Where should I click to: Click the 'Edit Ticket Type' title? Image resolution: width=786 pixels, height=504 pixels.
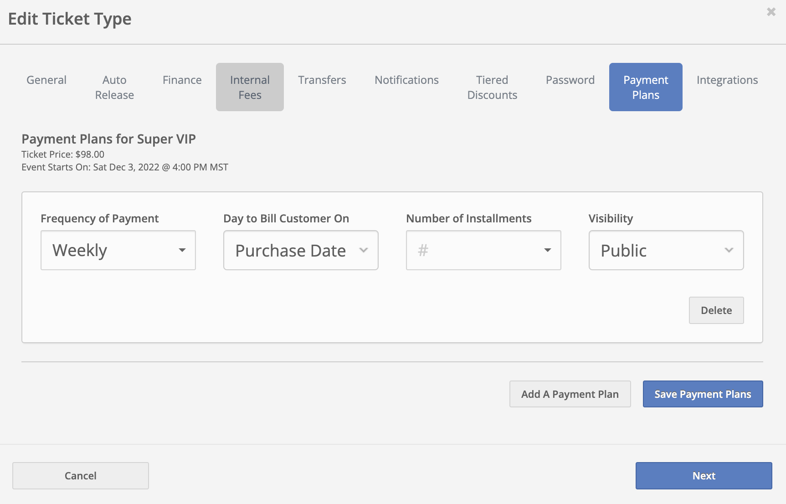click(x=70, y=19)
